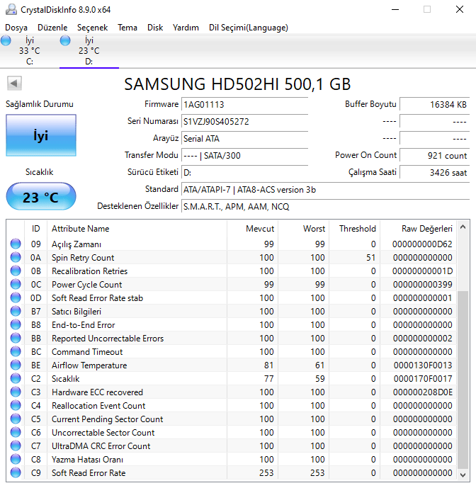
Task: Click status orb for Airflow Temperature
Action: (x=16, y=365)
